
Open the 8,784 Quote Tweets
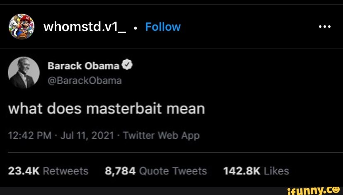coord(156,171)
